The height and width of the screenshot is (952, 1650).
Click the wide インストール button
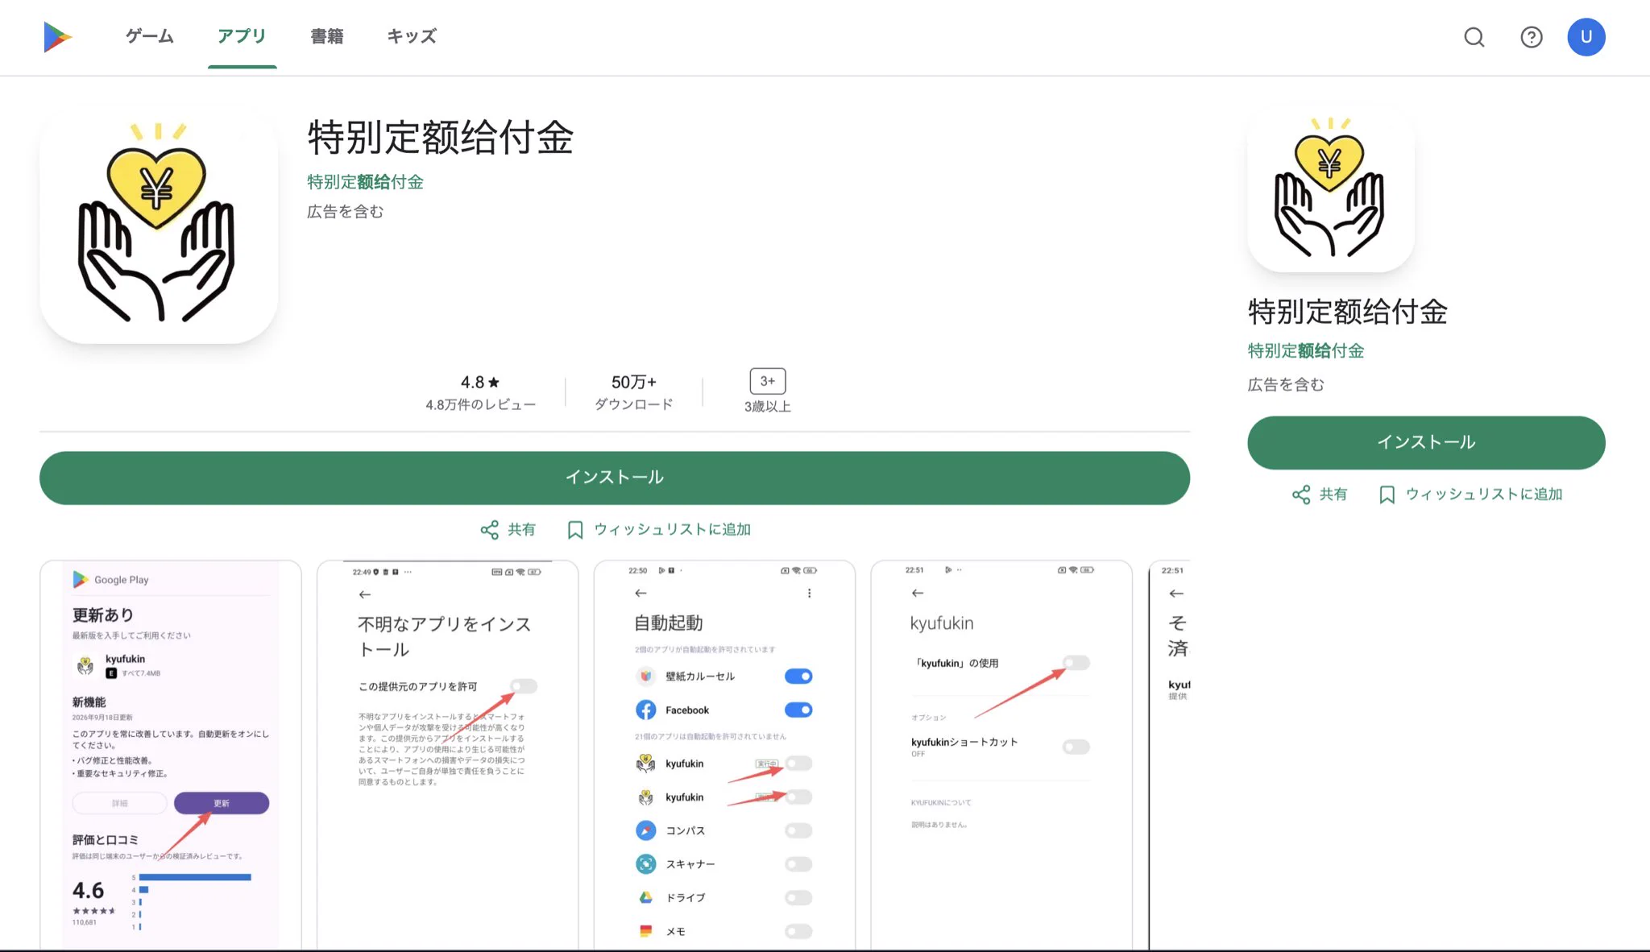[615, 478]
